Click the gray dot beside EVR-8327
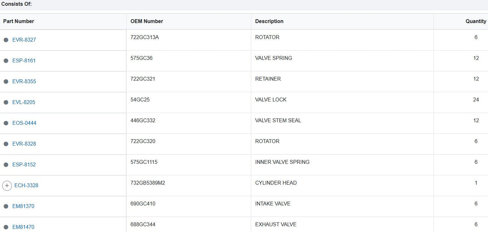Viewport: 488px width, 232px height. pos(6,40)
